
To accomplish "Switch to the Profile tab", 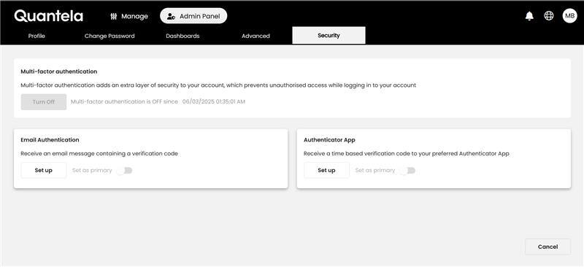I will [x=36, y=36].
